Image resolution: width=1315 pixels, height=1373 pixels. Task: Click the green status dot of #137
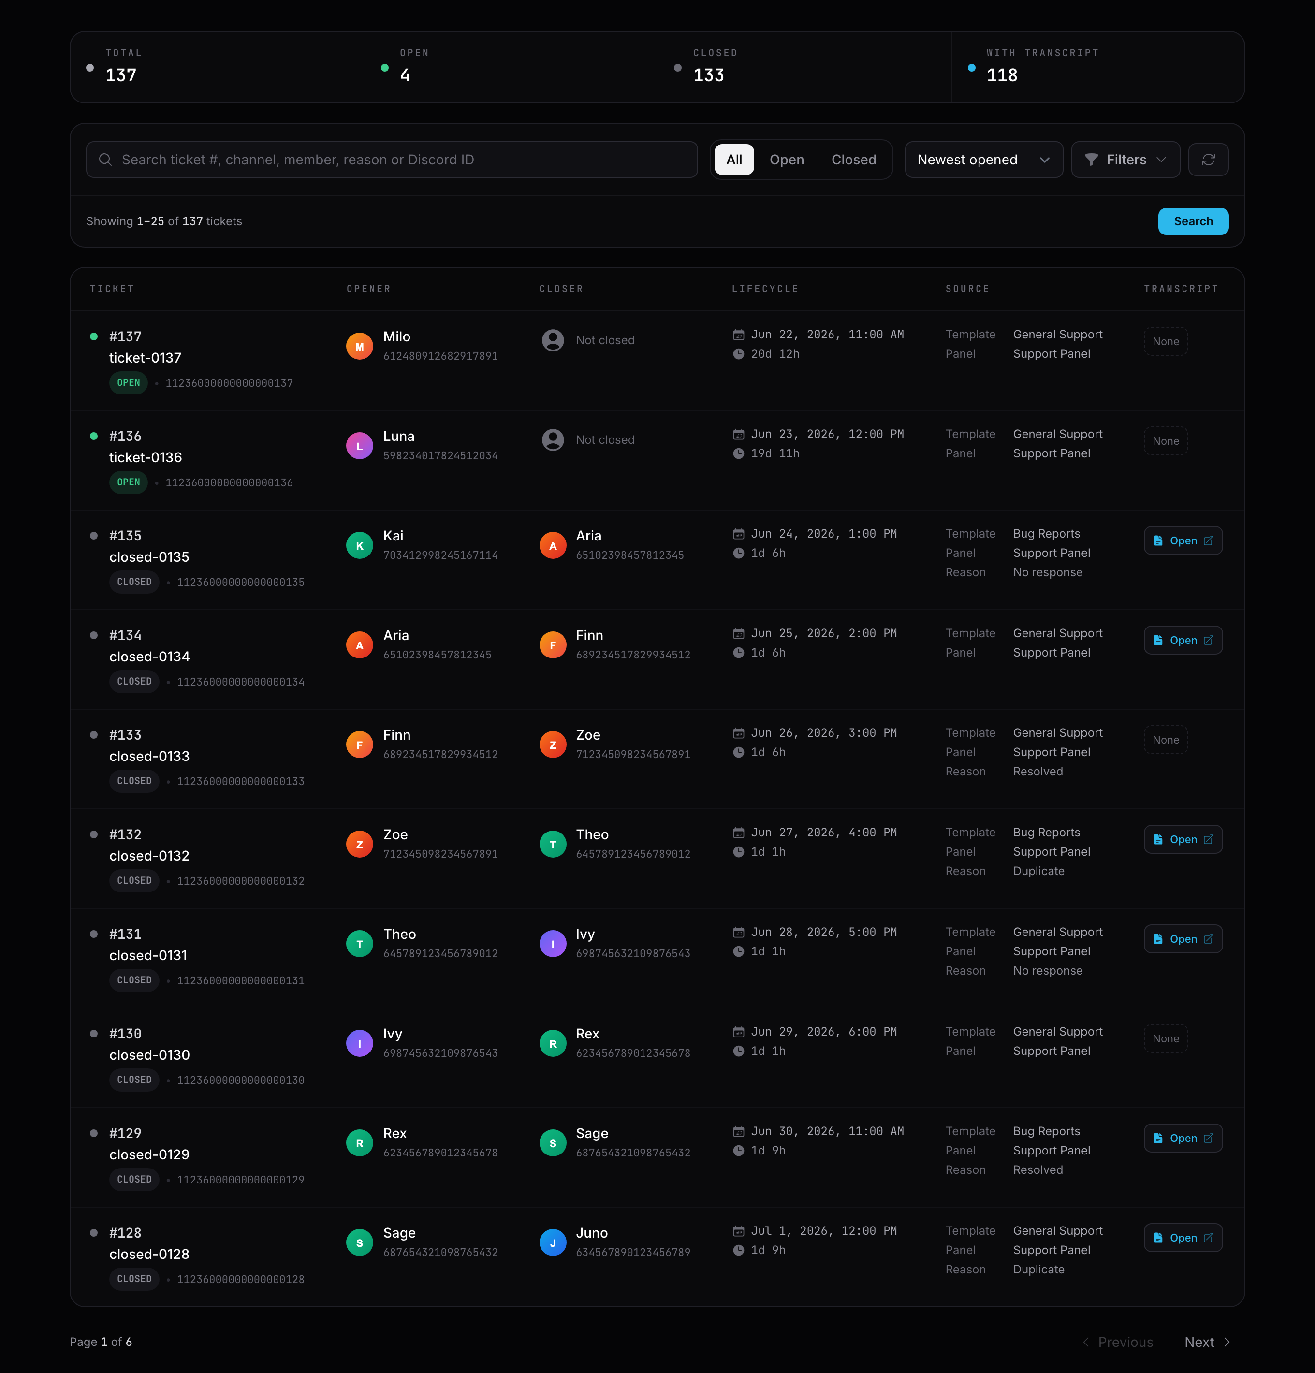tap(94, 336)
